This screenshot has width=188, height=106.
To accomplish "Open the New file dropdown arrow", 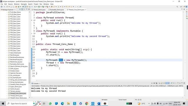I will [x=9, y=7].
